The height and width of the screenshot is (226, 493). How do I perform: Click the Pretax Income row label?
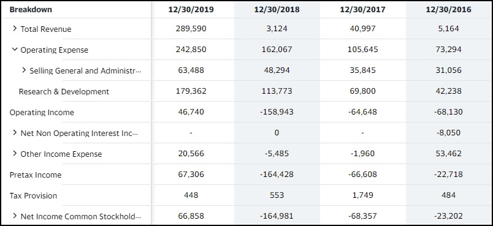36,175
